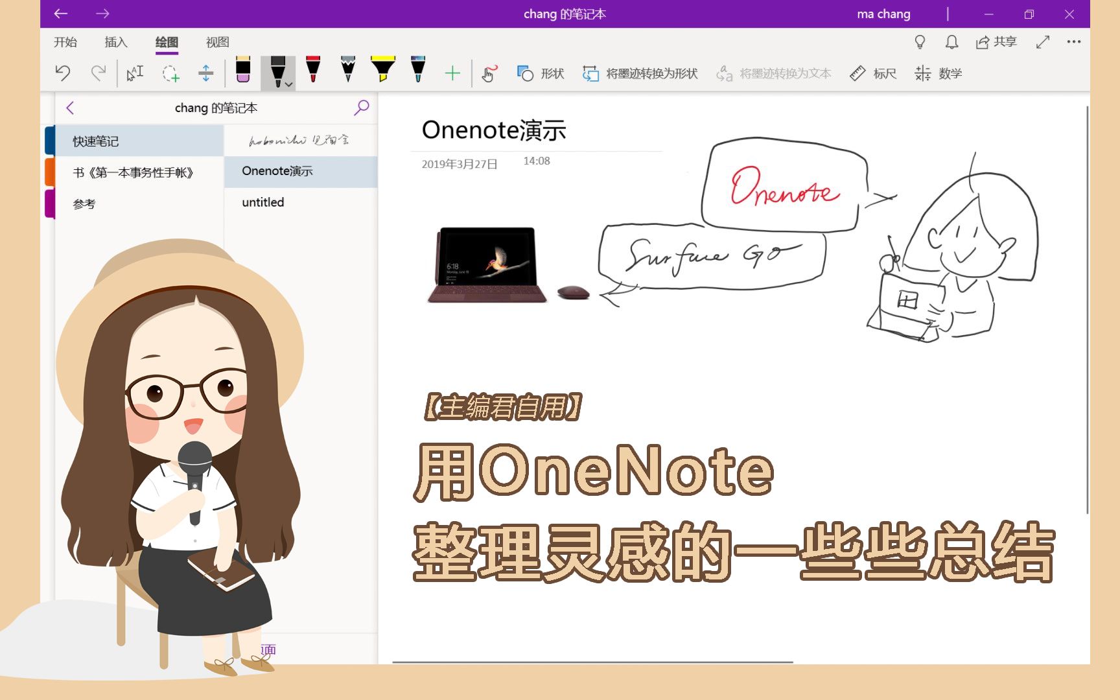Select the blue-tipped pen tool
The height and width of the screenshot is (700, 1120).
tap(418, 69)
